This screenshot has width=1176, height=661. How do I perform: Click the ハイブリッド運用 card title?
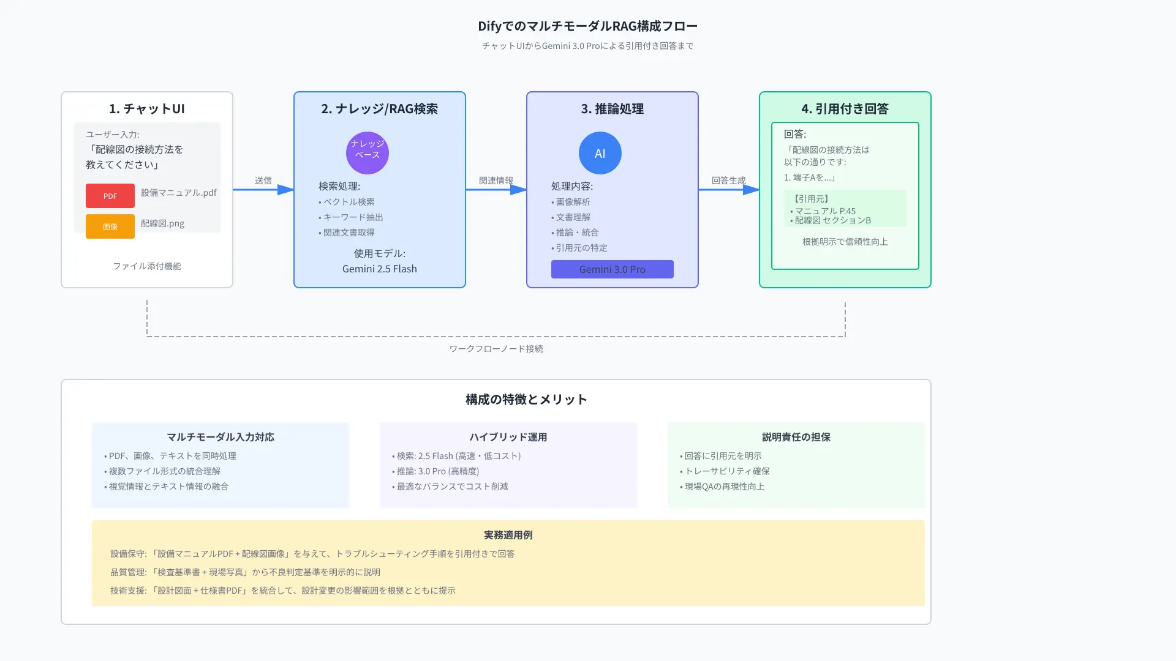coord(508,437)
